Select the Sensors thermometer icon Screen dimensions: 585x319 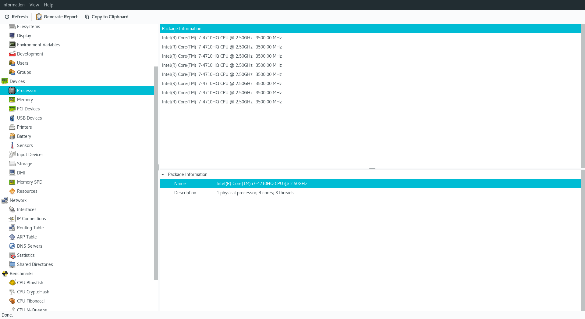point(12,145)
